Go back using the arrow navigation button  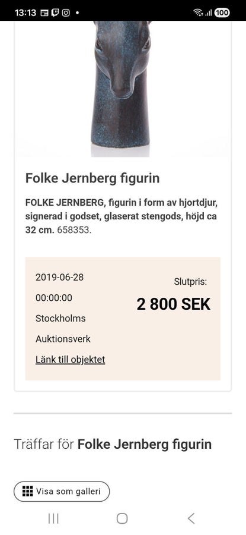click(191, 518)
